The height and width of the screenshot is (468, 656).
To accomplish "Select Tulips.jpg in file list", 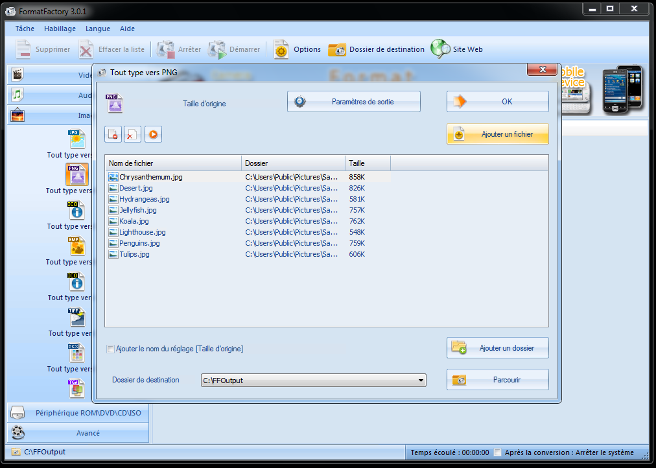I will click(134, 254).
